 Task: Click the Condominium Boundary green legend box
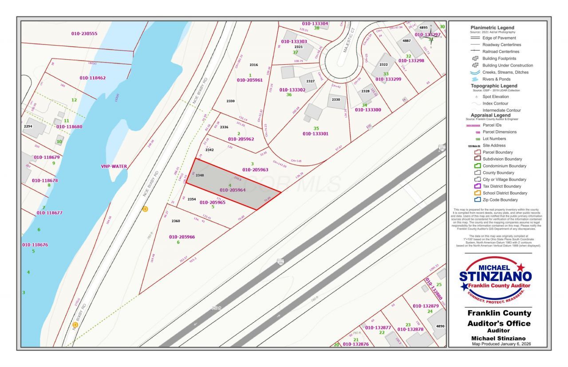(x=477, y=166)
